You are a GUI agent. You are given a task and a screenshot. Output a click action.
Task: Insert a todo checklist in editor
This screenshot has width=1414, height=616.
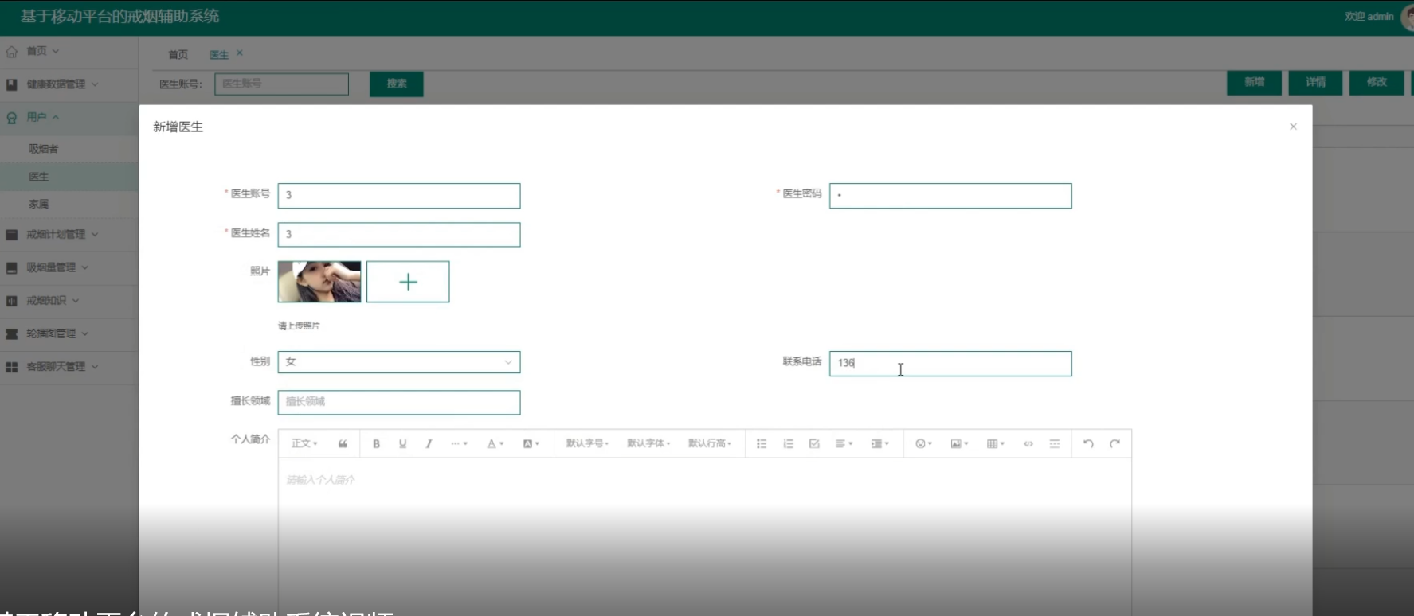(x=814, y=444)
